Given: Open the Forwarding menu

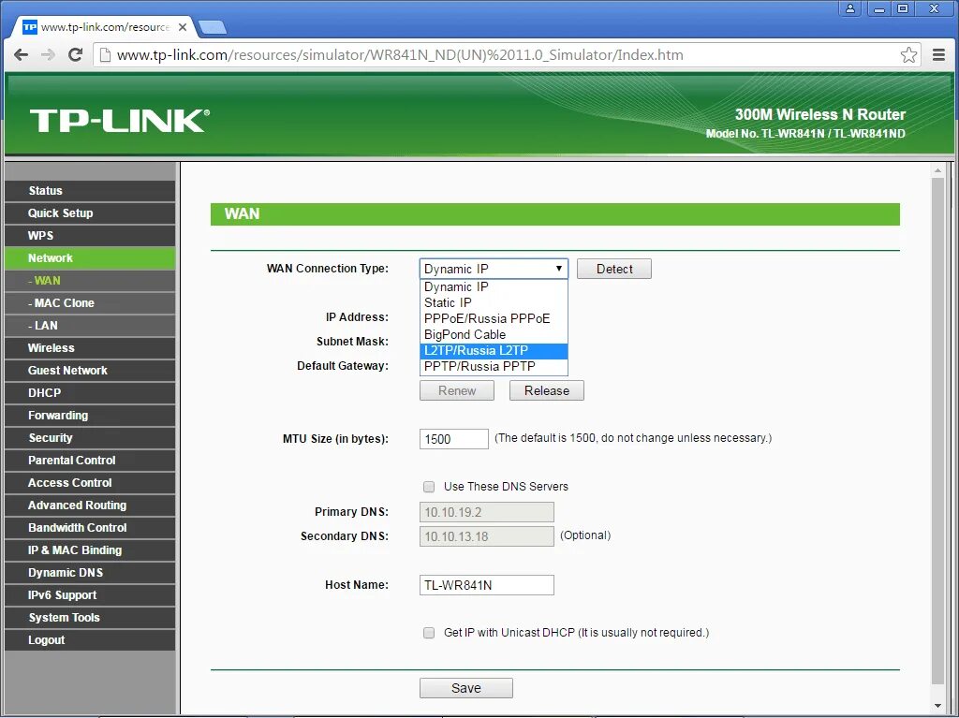Looking at the screenshot, I should pyautogui.click(x=90, y=416).
